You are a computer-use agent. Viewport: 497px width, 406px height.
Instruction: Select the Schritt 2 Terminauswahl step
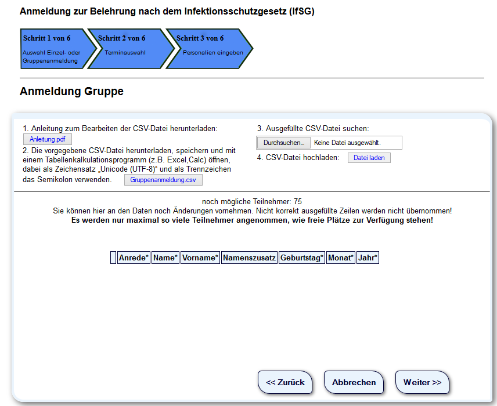(x=127, y=49)
